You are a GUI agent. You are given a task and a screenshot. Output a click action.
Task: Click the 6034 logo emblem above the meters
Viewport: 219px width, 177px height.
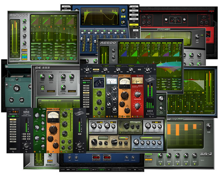pyautogui.click(x=150, y=79)
